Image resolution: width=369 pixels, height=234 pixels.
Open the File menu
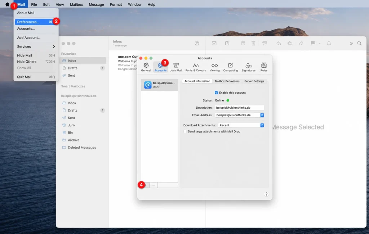pos(34,4)
